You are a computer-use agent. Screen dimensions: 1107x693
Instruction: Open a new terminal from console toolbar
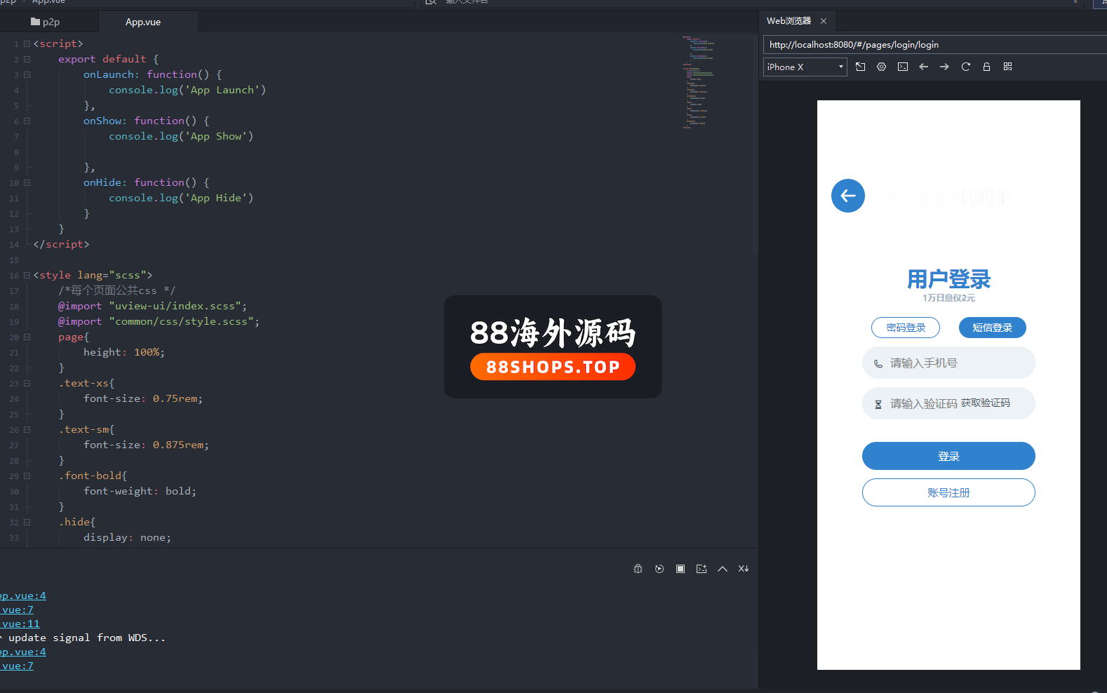[x=702, y=569]
